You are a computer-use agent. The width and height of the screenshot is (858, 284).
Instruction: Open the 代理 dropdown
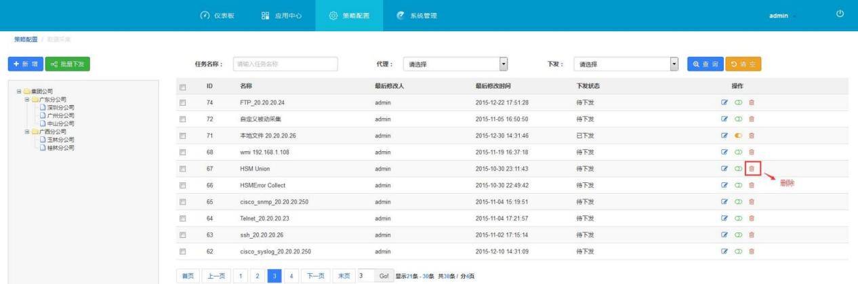(x=455, y=64)
